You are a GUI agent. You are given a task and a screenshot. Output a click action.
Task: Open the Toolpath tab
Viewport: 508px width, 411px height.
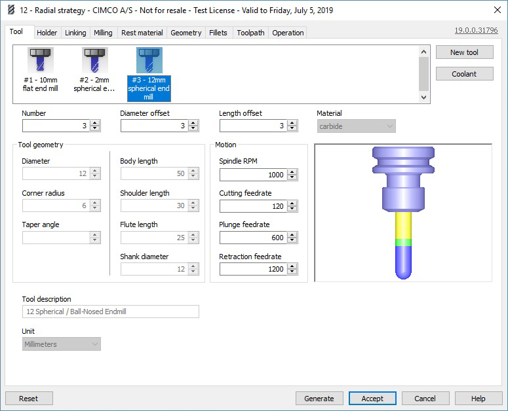point(250,33)
